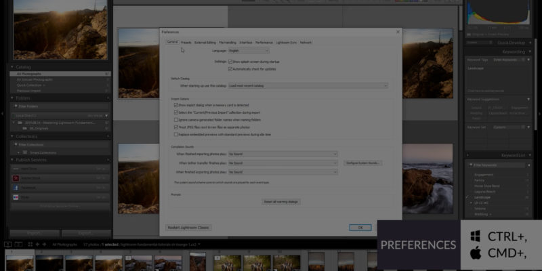The height and width of the screenshot is (271, 542).
Task: Click Reset all warning dialogs button
Action: pos(281,201)
